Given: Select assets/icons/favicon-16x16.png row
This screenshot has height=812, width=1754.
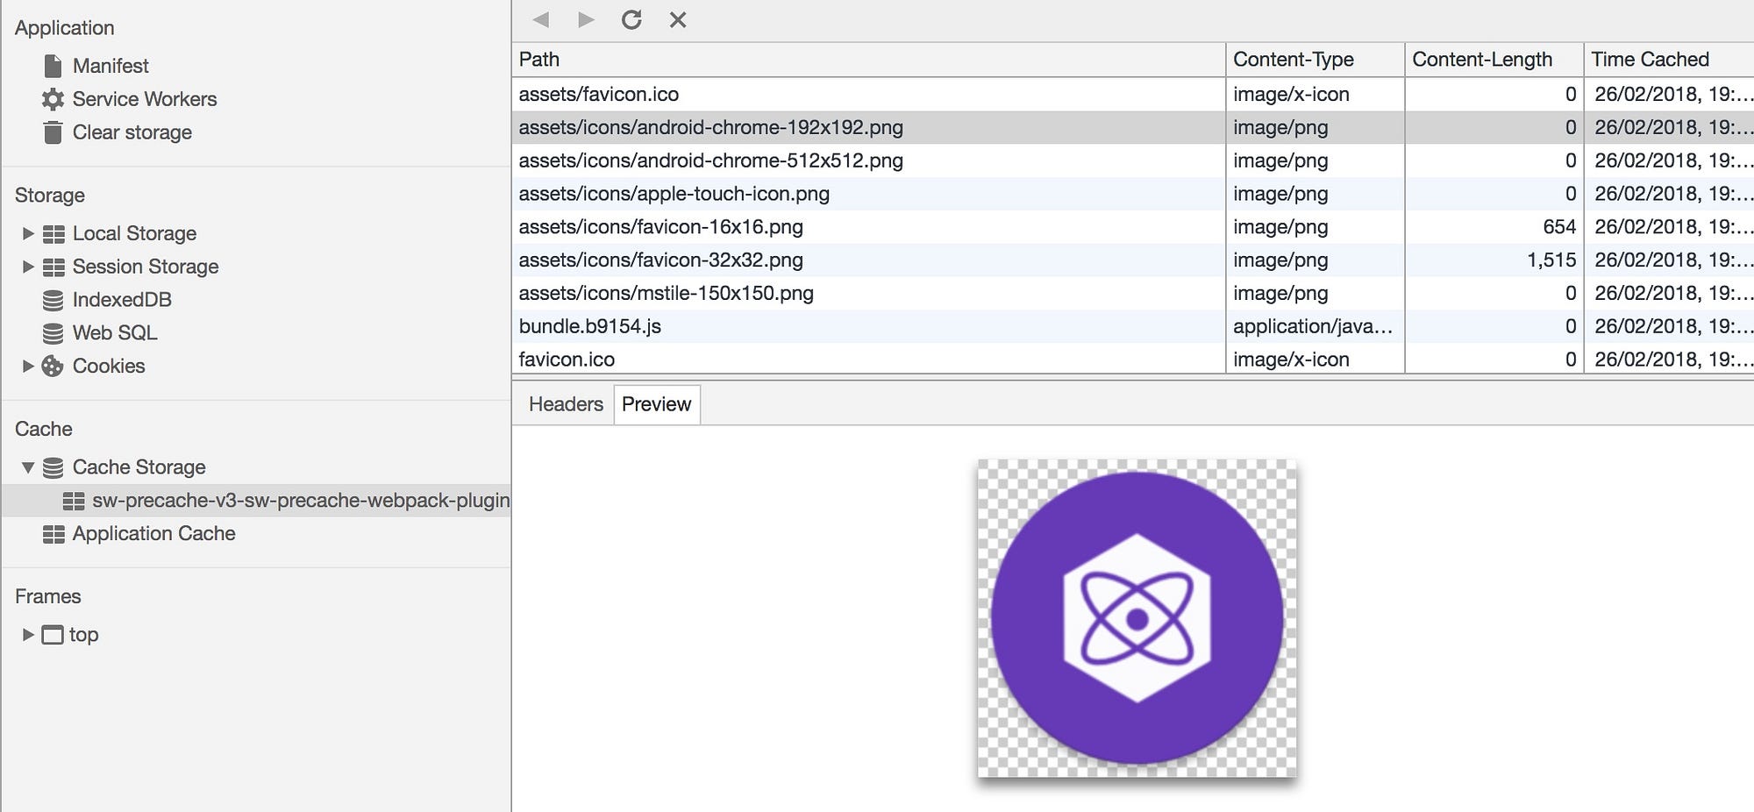Looking at the screenshot, I should (x=1133, y=227).
